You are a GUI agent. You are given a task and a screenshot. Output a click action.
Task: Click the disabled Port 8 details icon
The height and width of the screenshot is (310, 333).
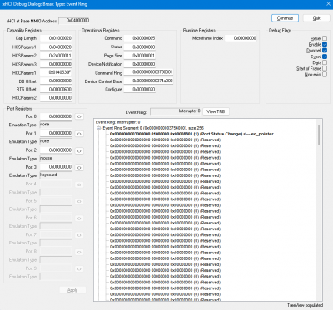click(x=79, y=252)
